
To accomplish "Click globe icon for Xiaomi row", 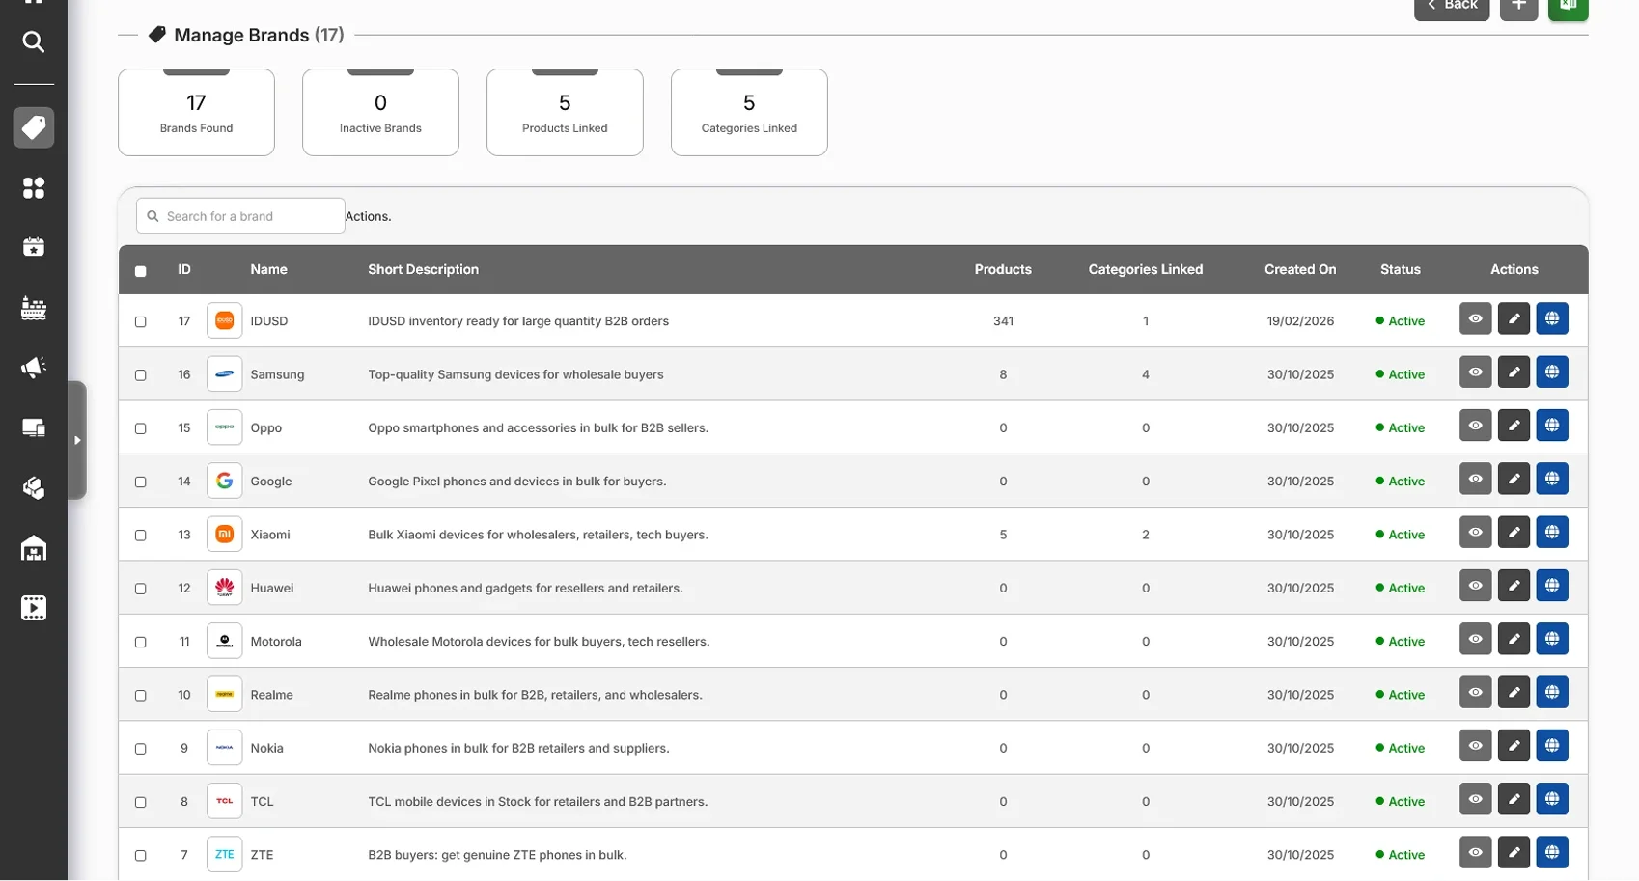I will (x=1552, y=532).
